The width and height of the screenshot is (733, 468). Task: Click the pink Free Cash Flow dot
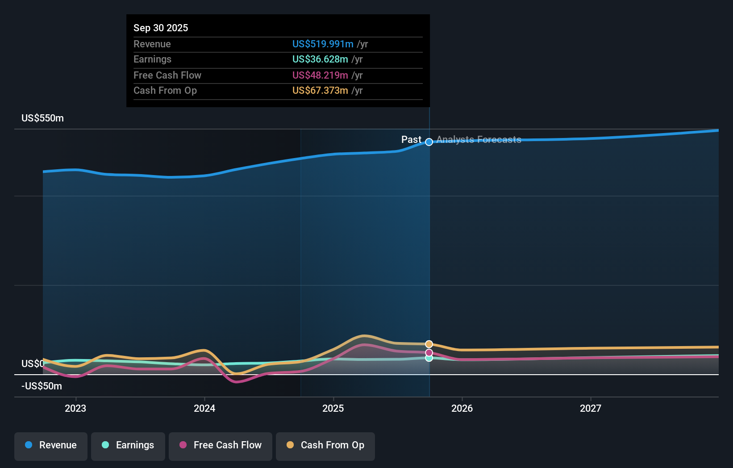tap(183, 445)
